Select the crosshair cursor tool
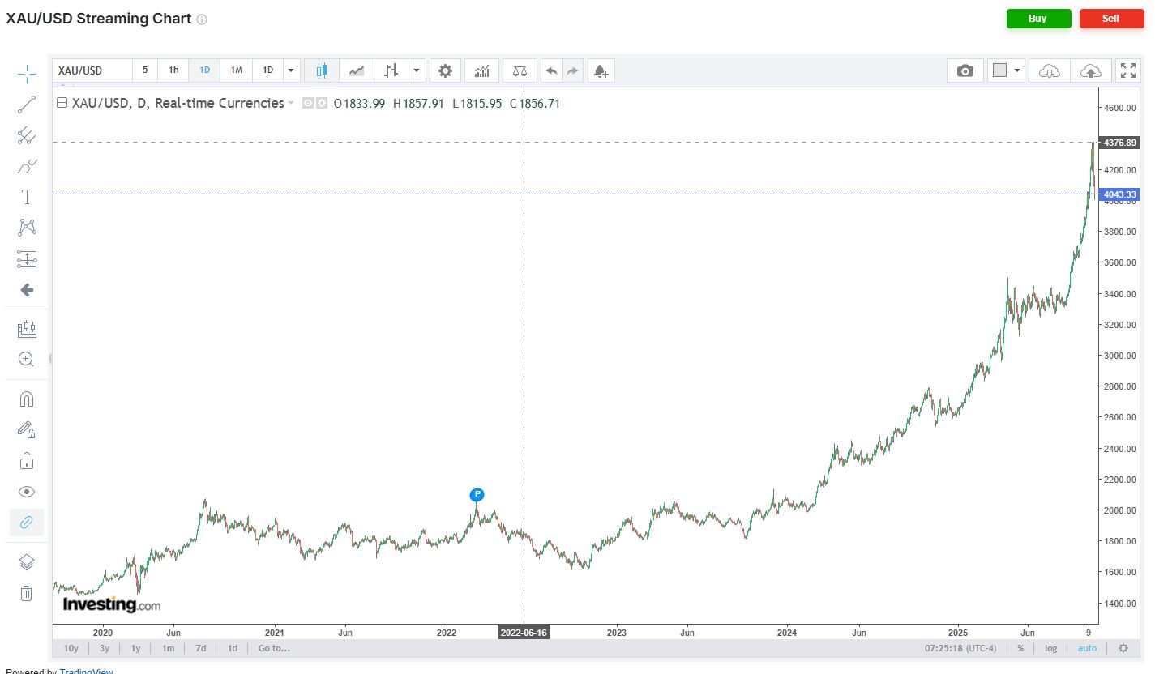 tap(27, 74)
